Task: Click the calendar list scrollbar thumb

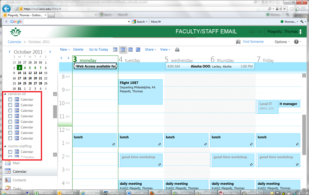Action: (x=55, y=112)
